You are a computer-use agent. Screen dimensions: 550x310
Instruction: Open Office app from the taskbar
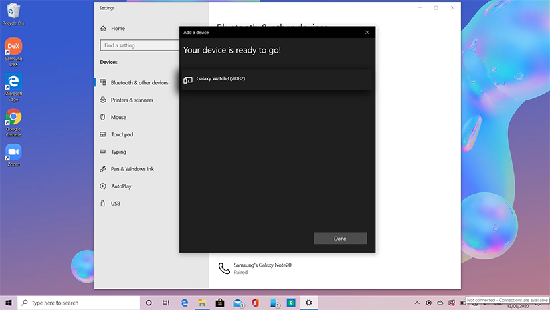coord(255,303)
